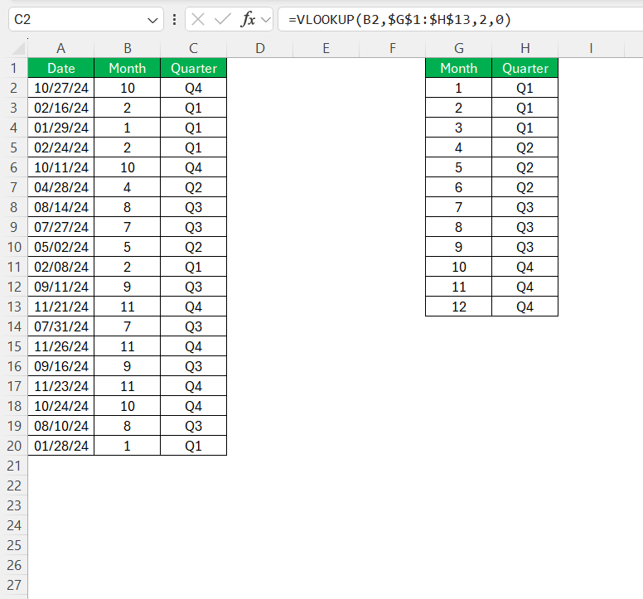Select cell with date 02/08/24
643x599 pixels.
click(61, 267)
